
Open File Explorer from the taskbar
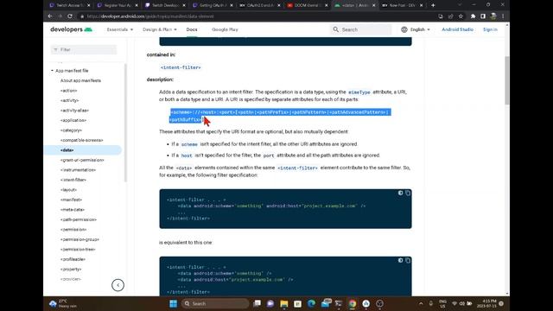[x=284, y=303]
